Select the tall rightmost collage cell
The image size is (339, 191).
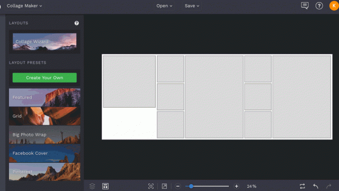301,97
